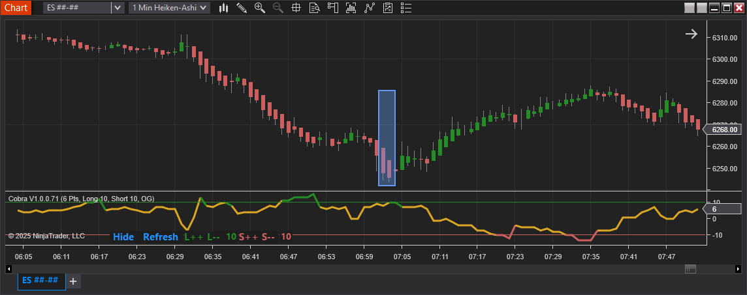Open the strategies icon in toolbar
This screenshot has width=747, height=295.
point(370,8)
